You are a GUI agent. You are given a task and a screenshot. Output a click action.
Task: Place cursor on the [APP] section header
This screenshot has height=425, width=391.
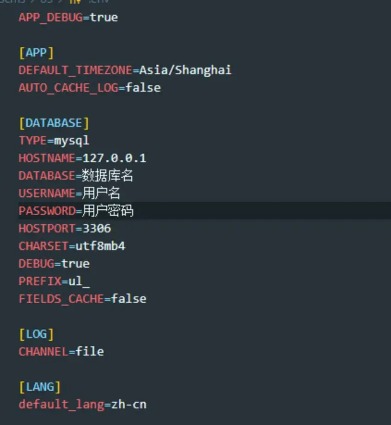click(36, 53)
